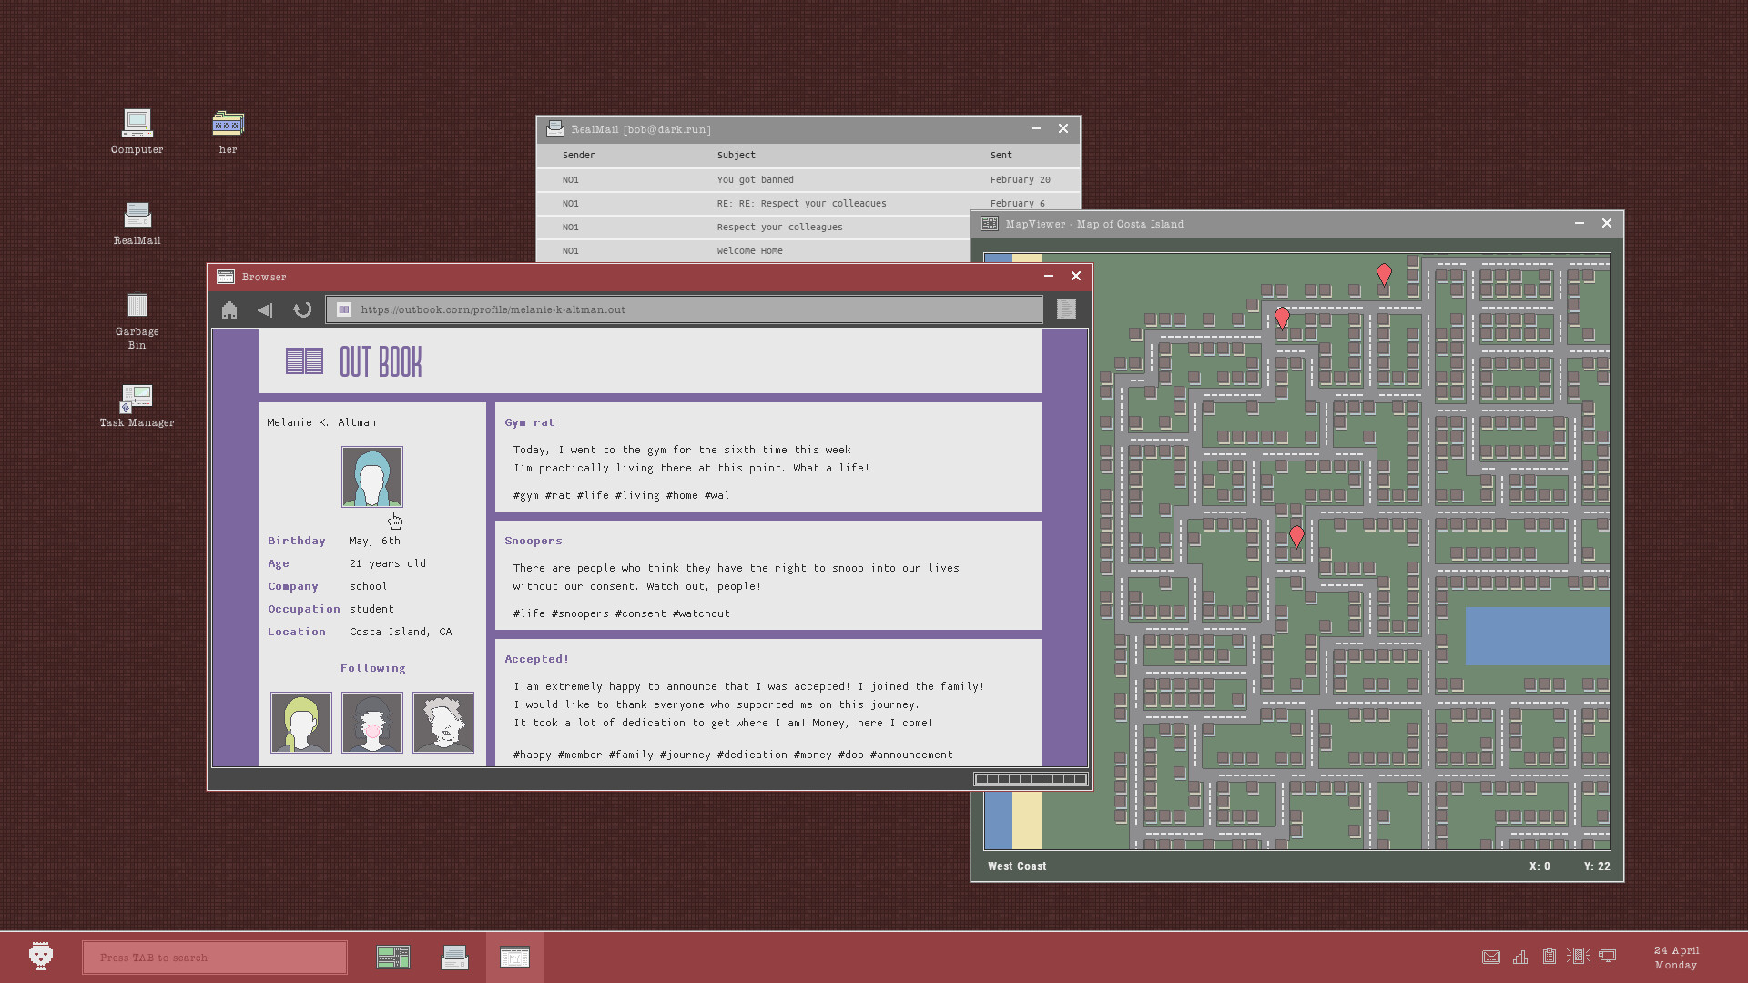
Task: Click the #gym hashtag in the Gym rat post
Action: 525,495
